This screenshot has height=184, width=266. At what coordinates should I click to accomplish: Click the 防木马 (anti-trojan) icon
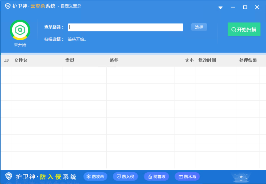[181, 176]
